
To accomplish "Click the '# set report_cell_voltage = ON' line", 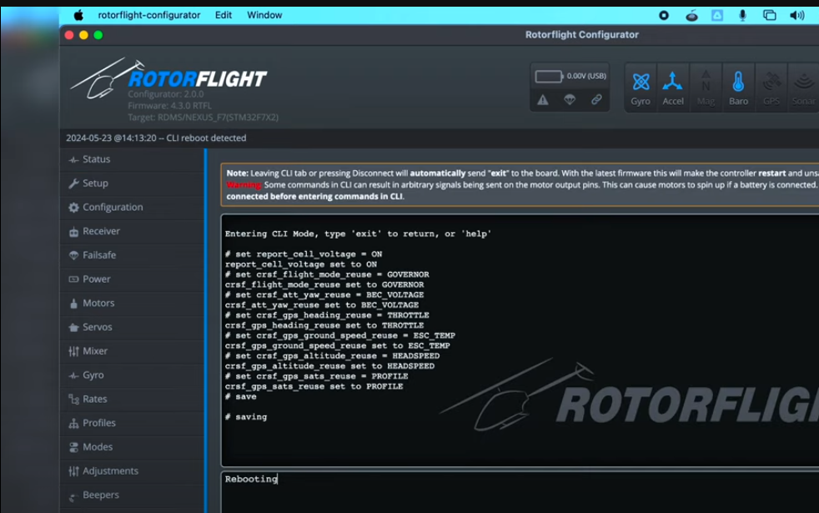I will (x=304, y=254).
